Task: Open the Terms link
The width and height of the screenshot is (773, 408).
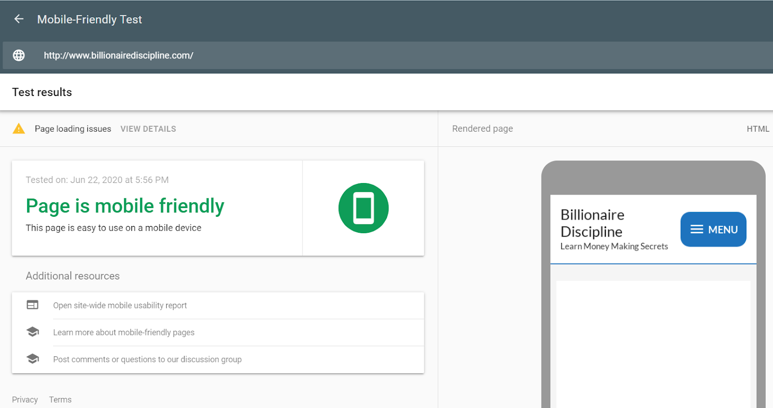Action: (x=60, y=400)
